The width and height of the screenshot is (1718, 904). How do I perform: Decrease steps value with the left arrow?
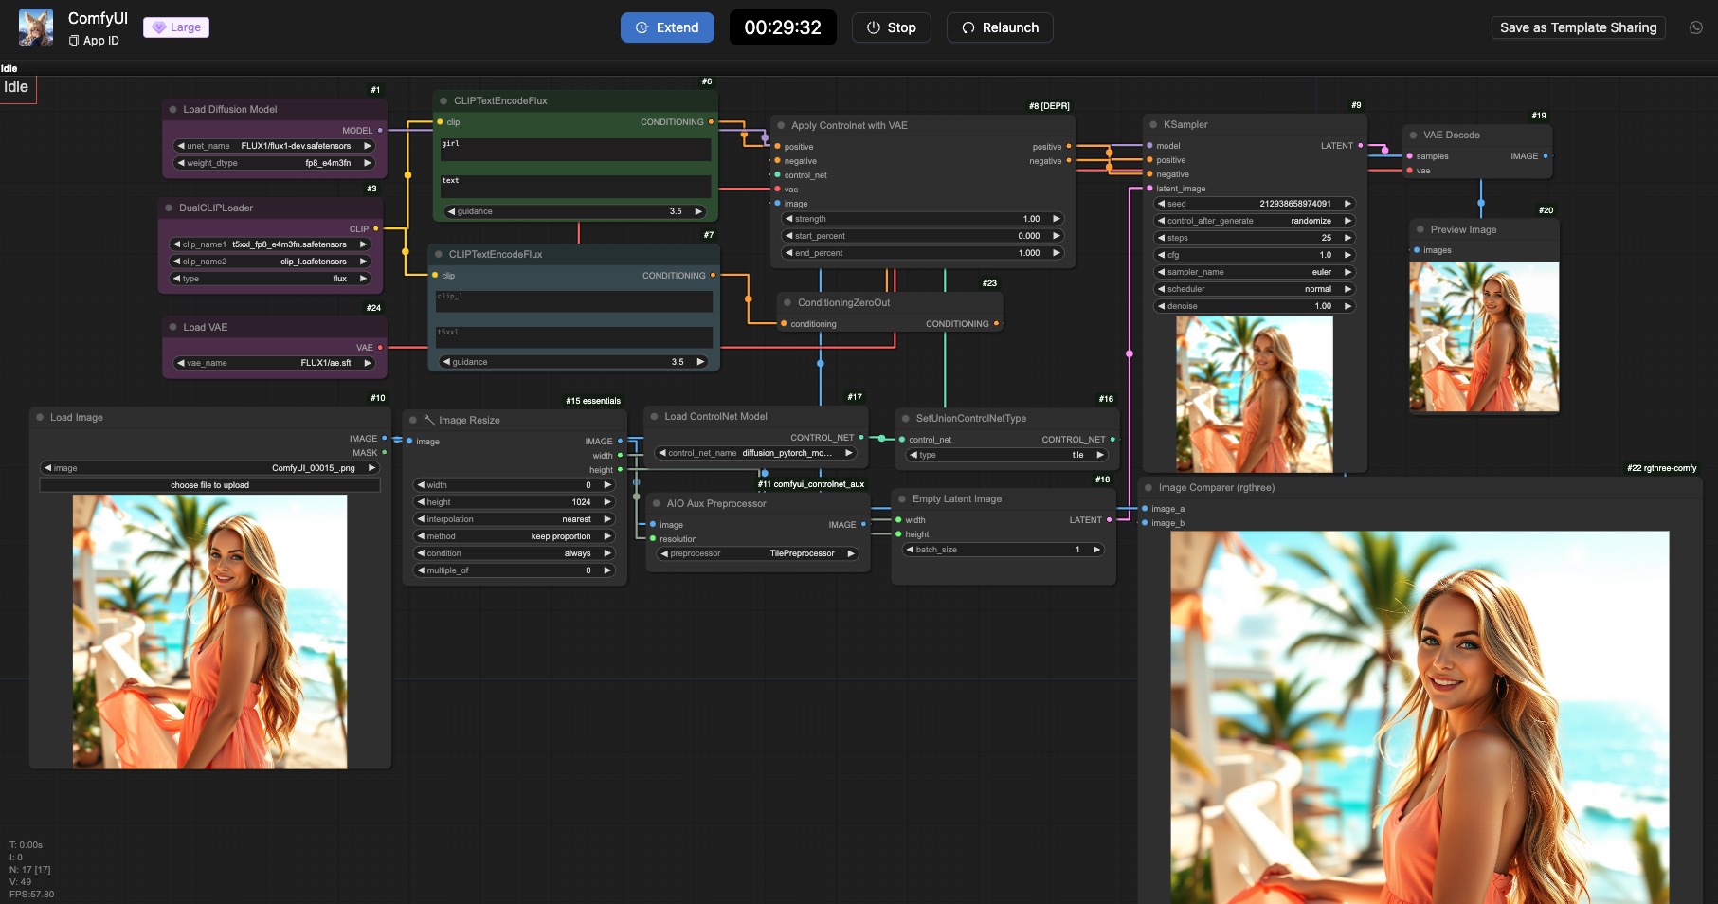[x=1162, y=238]
